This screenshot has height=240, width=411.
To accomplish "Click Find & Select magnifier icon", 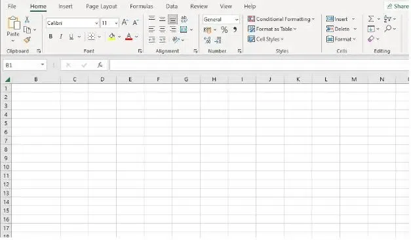I will (x=387, y=28).
